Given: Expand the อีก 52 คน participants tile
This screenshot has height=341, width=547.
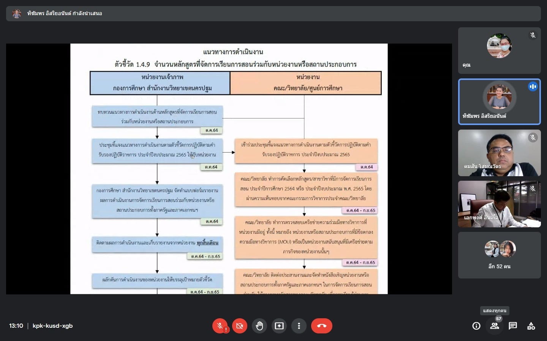Looking at the screenshot, I should [x=499, y=255].
